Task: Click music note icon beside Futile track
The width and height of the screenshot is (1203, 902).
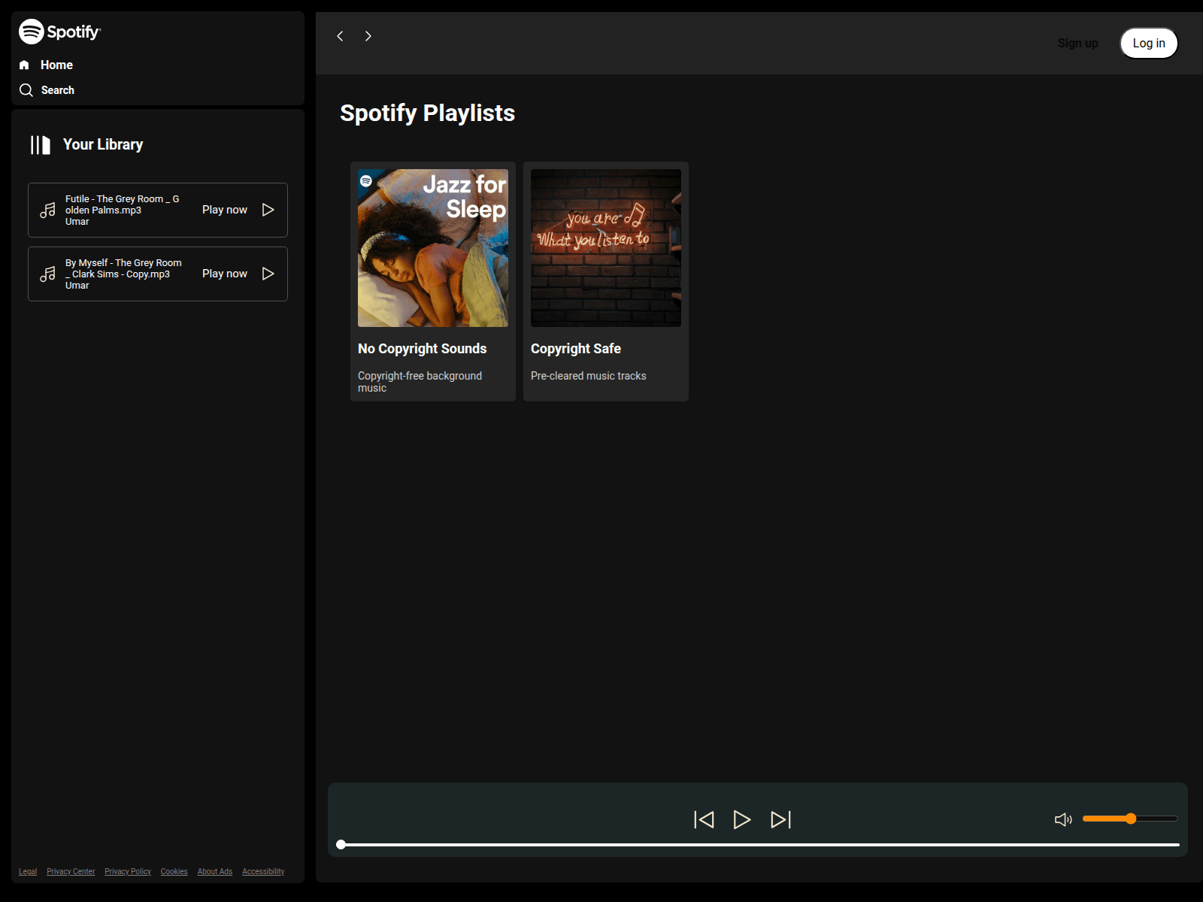Action: tap(47, 210)
